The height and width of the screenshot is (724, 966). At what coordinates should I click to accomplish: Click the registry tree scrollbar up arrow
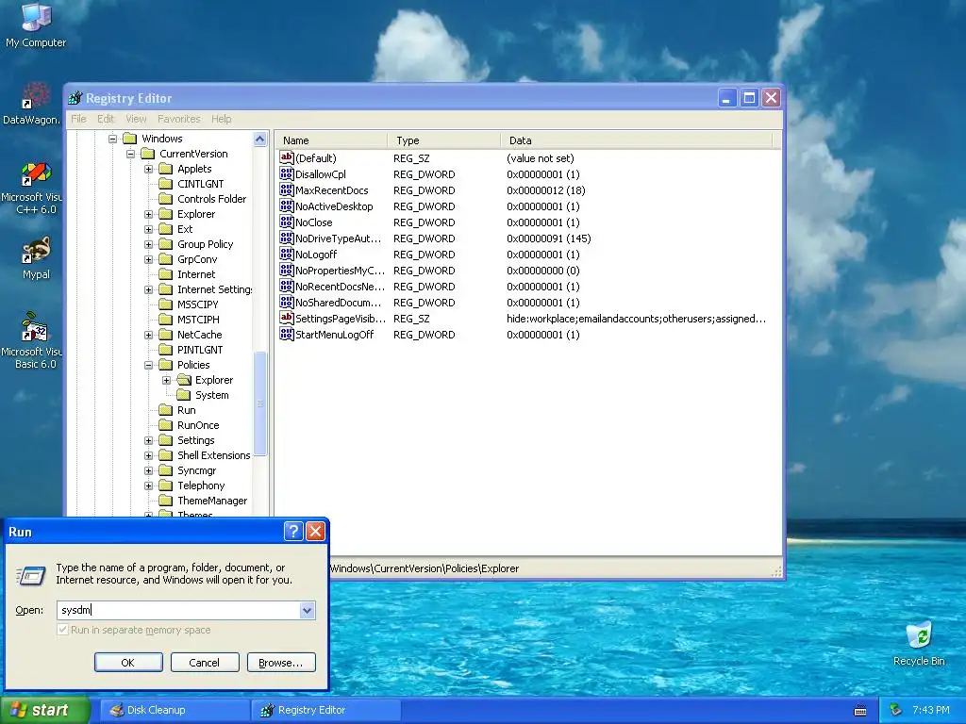(x=260, y=140)
